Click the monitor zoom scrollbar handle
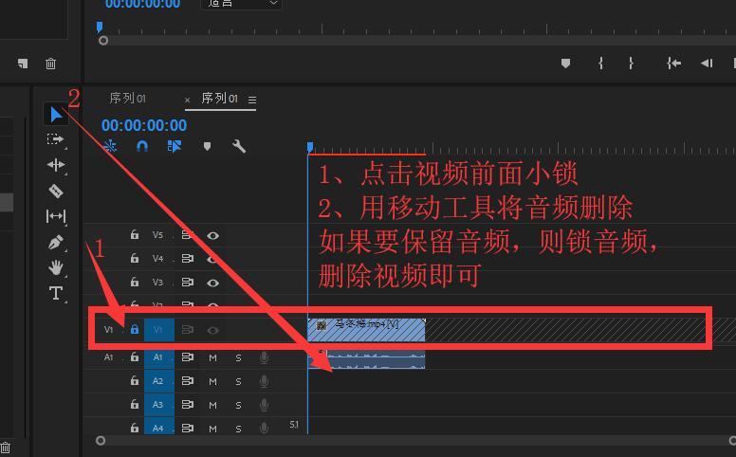 point(103,41)
